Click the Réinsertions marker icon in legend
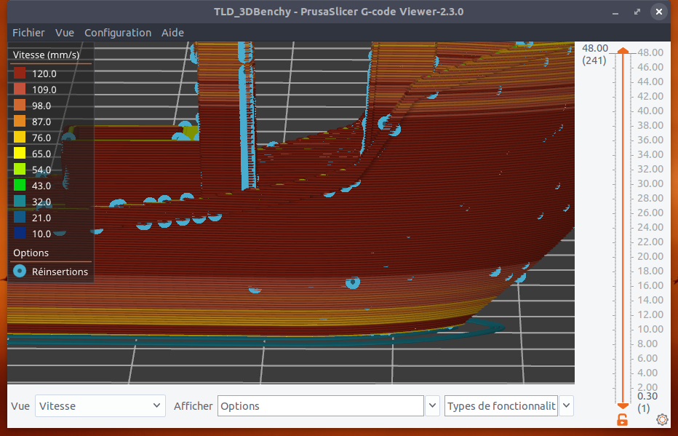678x436 pixels. pos(20,271)
